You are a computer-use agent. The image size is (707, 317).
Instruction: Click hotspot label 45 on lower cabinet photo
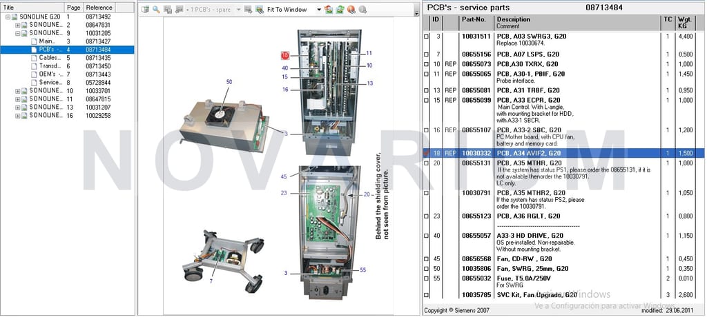pos(284,177)
